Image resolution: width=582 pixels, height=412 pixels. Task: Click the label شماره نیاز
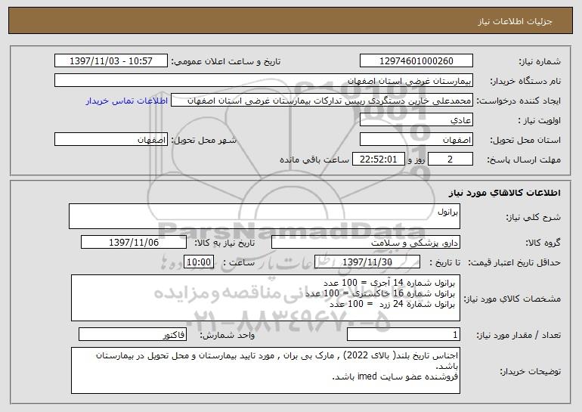[x=540, y=62]
